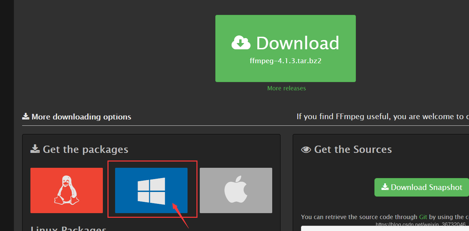Viewport: 469px width, 231px height.
Task: Click the Download Snapshot button
Action: (422, 187)
